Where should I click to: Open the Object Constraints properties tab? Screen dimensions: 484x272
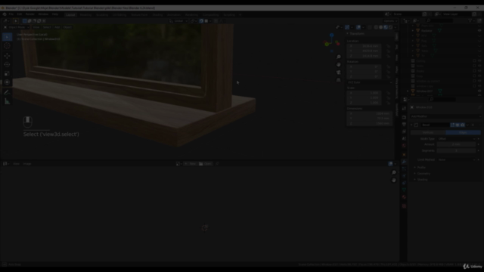coord(404,183)
